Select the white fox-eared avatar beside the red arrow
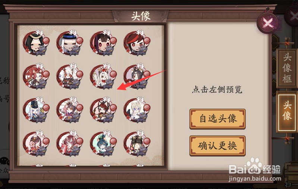 (103, 76)
